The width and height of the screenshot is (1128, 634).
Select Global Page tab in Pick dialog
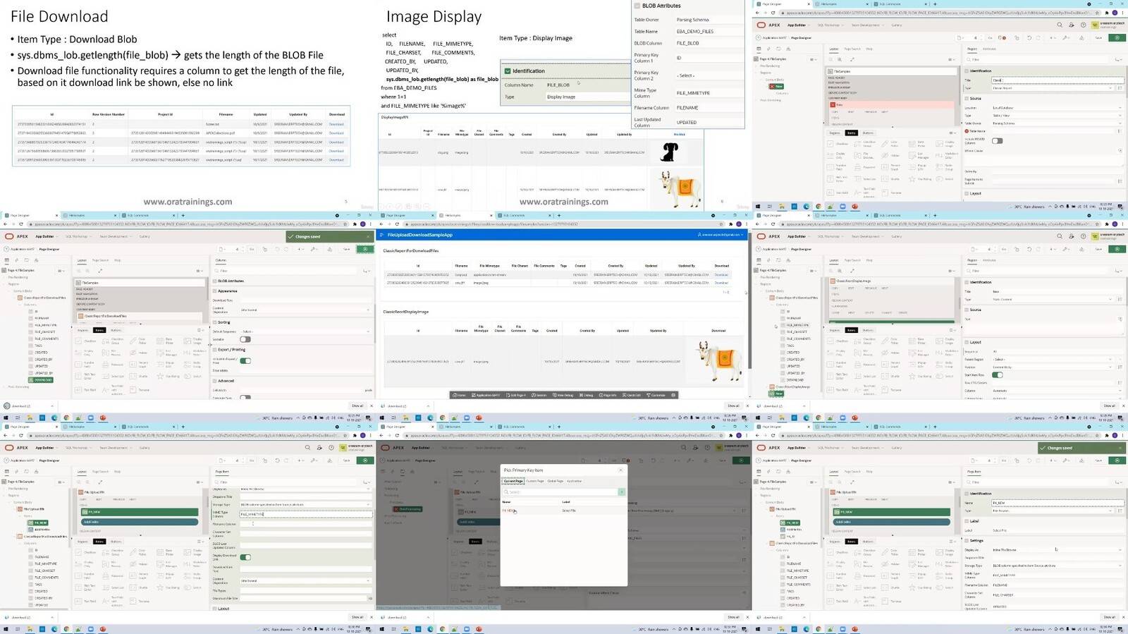pos(556,481)
